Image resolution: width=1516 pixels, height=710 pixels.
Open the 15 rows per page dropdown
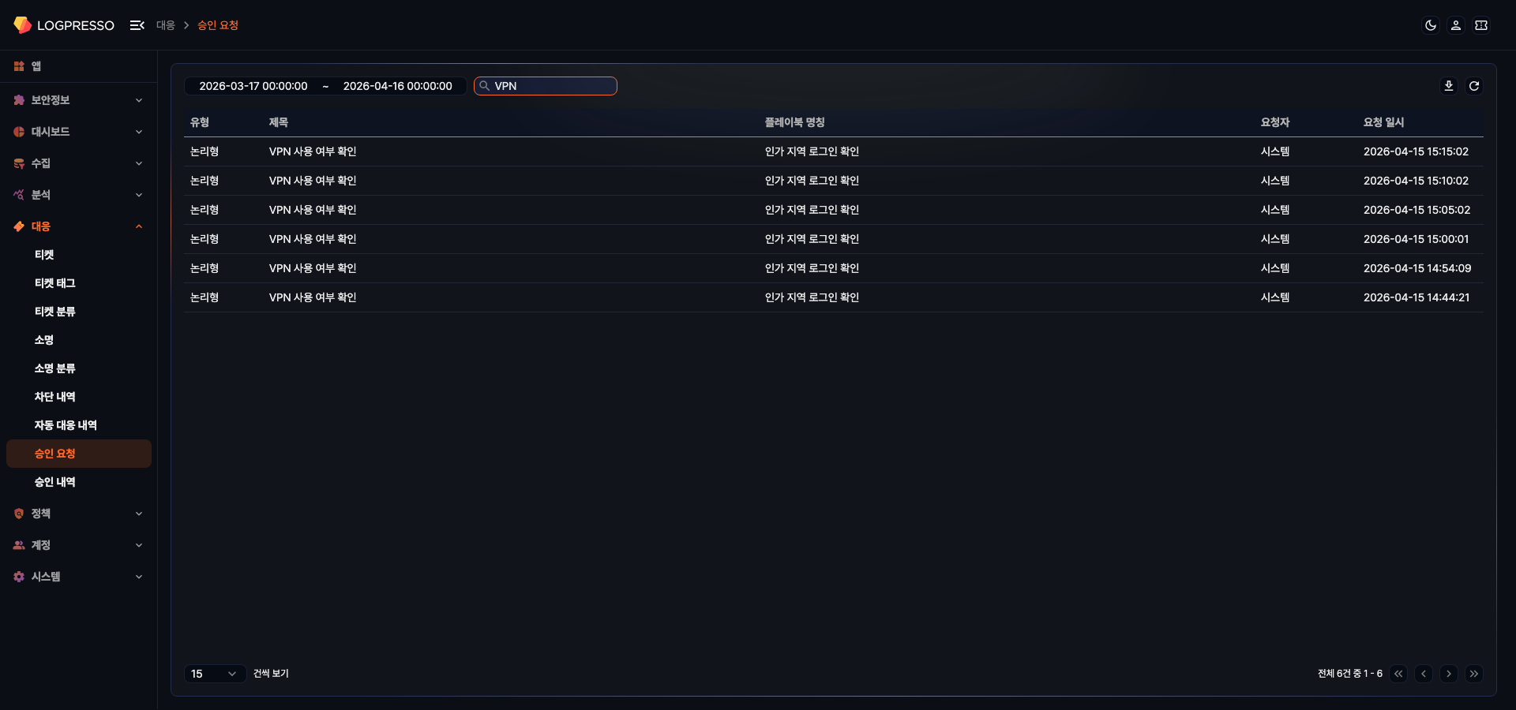[214, 674]
